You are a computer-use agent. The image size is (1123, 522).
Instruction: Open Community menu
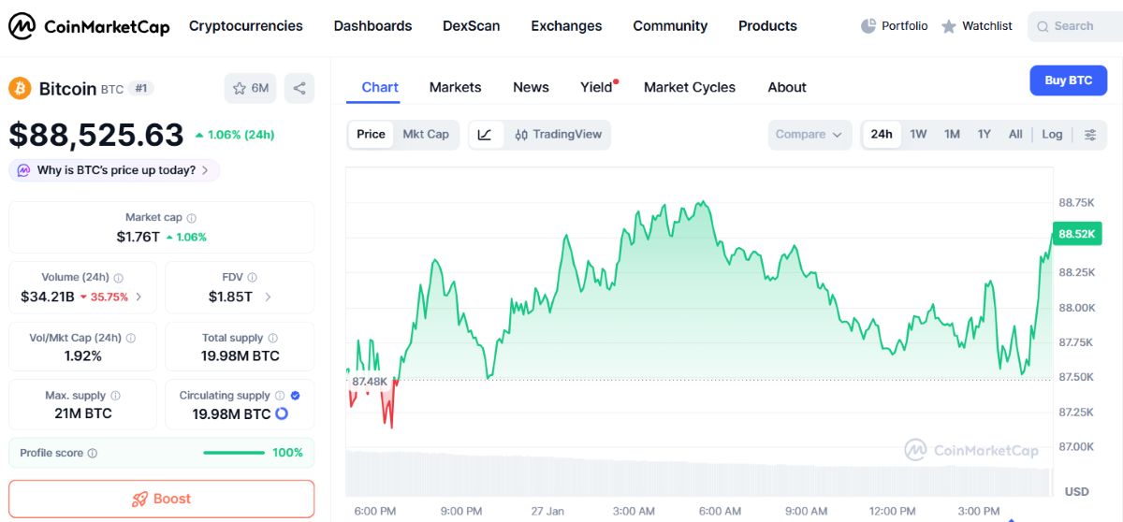point(670,26)
